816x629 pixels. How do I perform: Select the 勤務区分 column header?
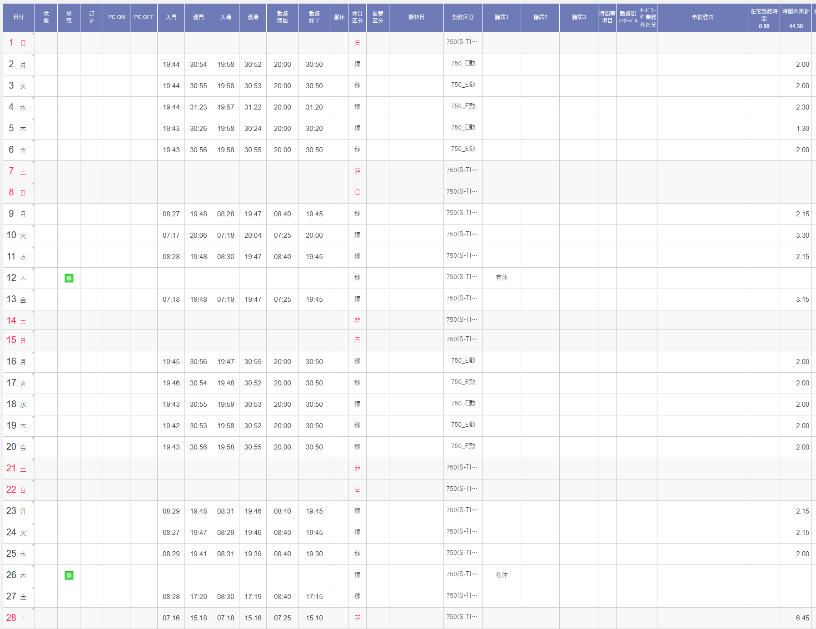[463, 17]
